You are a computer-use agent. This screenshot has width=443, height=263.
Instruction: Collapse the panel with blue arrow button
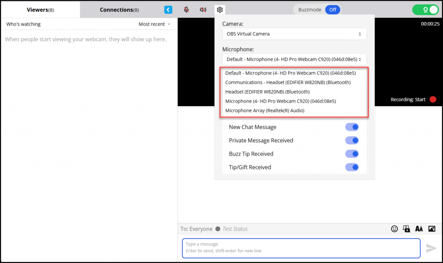(x=168, y=10)
